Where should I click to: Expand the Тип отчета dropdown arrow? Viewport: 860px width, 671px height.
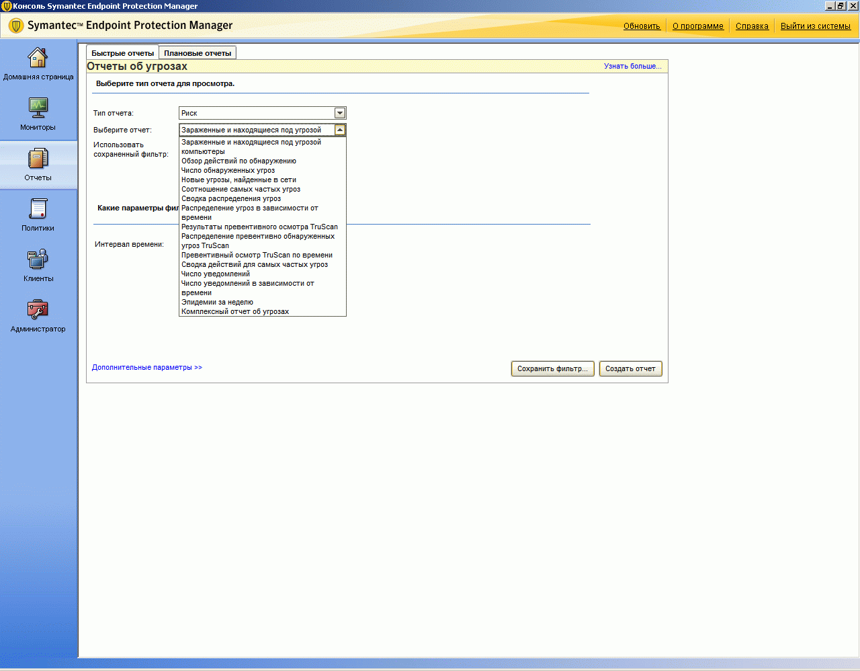[x=340, y=113]
